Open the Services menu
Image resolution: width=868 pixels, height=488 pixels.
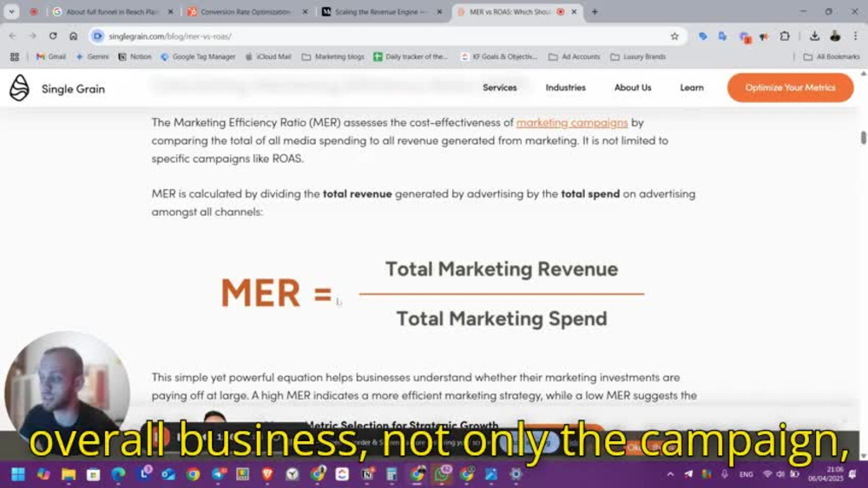point(499,88)
